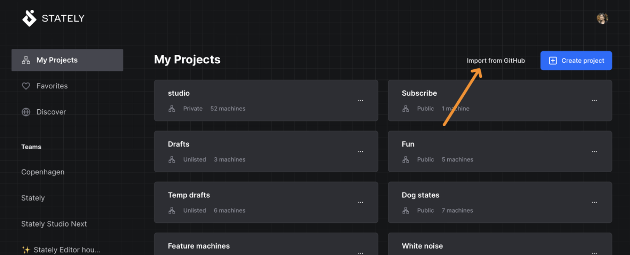The height and width of the screenshot is (255, 630).
Task: Click the machines icon on the Dog states card
Action: point(405,210)
